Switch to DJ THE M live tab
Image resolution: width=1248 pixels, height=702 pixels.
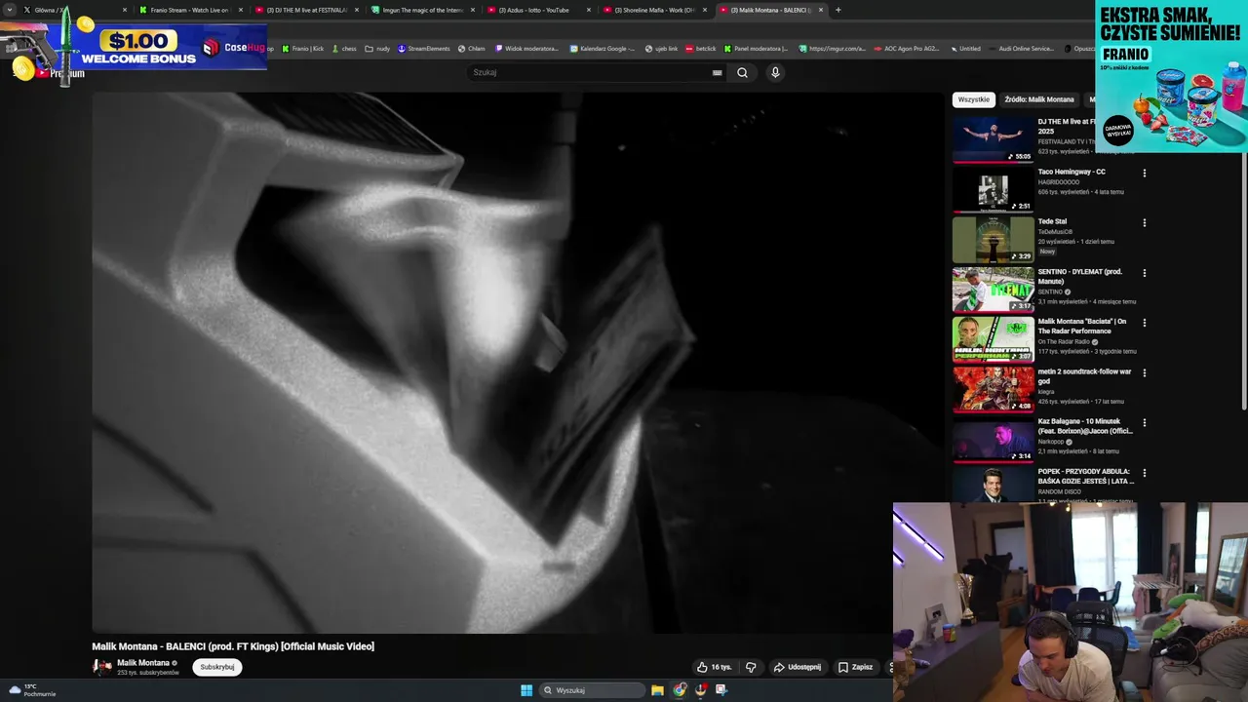click(306, 10)
